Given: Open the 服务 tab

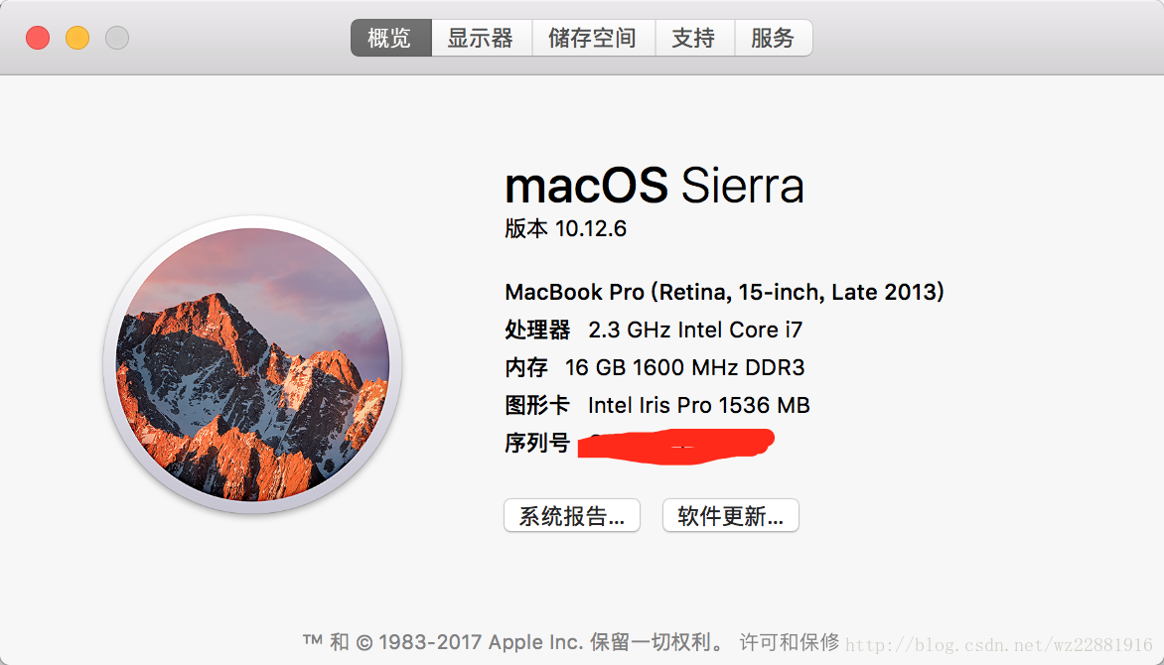Looking at the screenshot, I should pyautogui.click(x=773, y=38).
